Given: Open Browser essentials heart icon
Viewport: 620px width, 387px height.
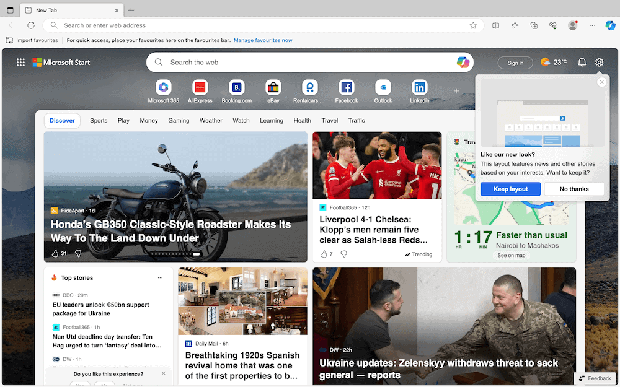Looking at the screenshot, I should 553,25.
